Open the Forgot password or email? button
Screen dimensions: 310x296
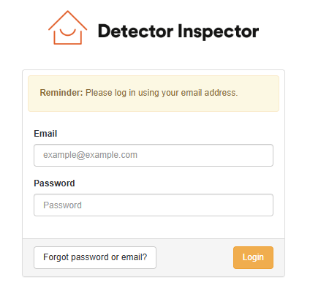coord(95,257)
